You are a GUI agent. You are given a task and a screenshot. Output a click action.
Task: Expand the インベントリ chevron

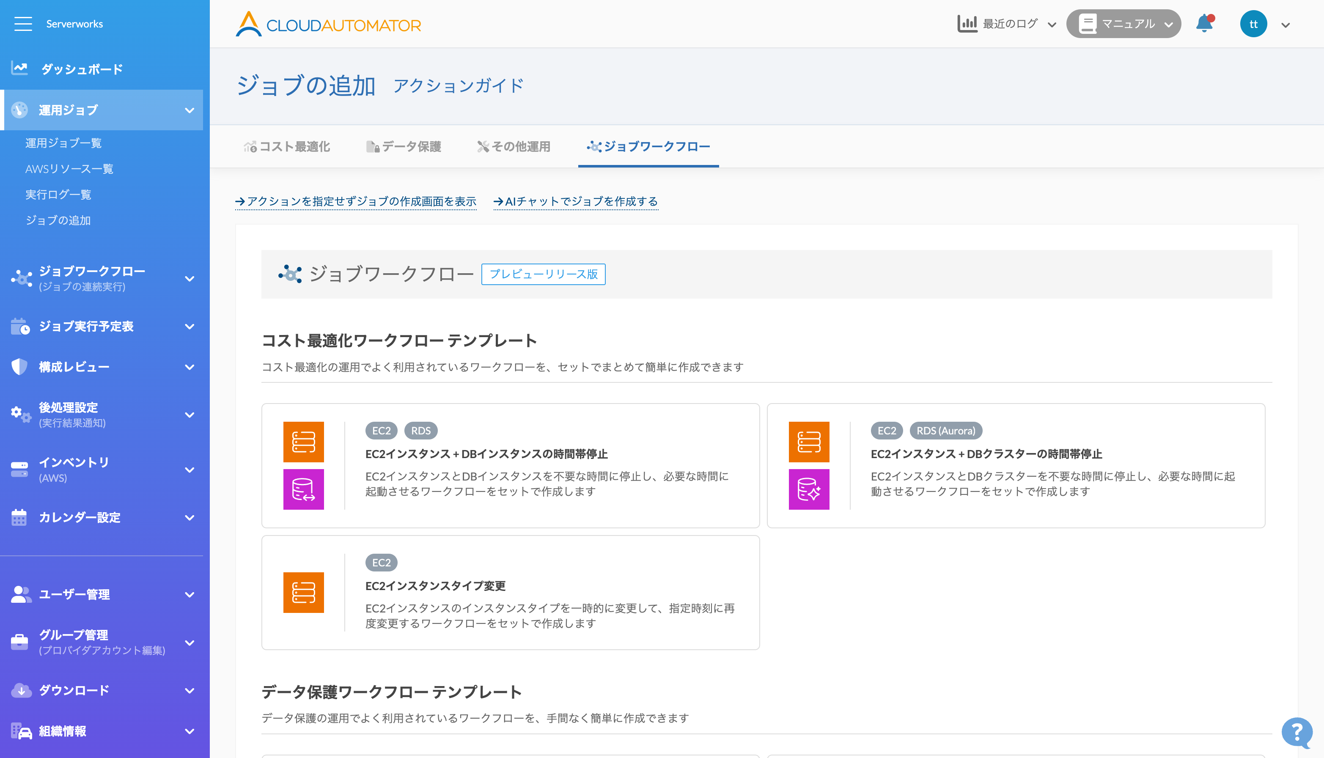coord(190,470)
